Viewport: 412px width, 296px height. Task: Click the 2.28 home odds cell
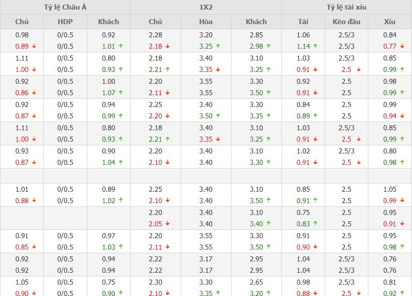coord(156,35)
